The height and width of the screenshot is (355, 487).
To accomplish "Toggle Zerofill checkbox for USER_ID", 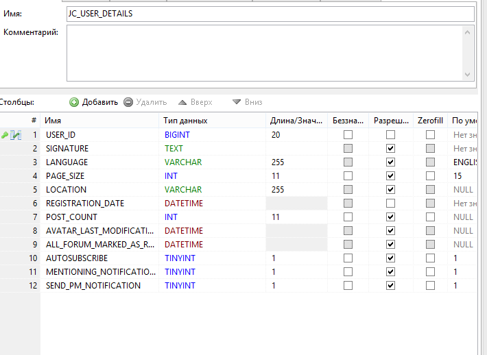I will tap(430, 135).
